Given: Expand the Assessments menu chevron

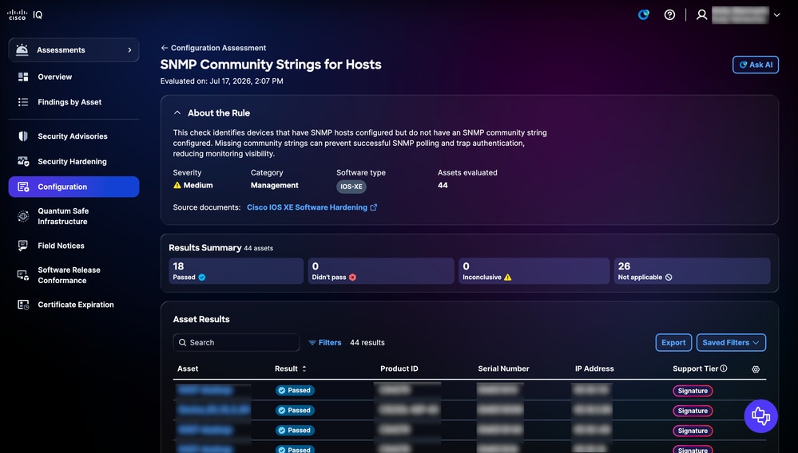Looking at the screenshot, I should pyautogui.click(x=129, y=49).
